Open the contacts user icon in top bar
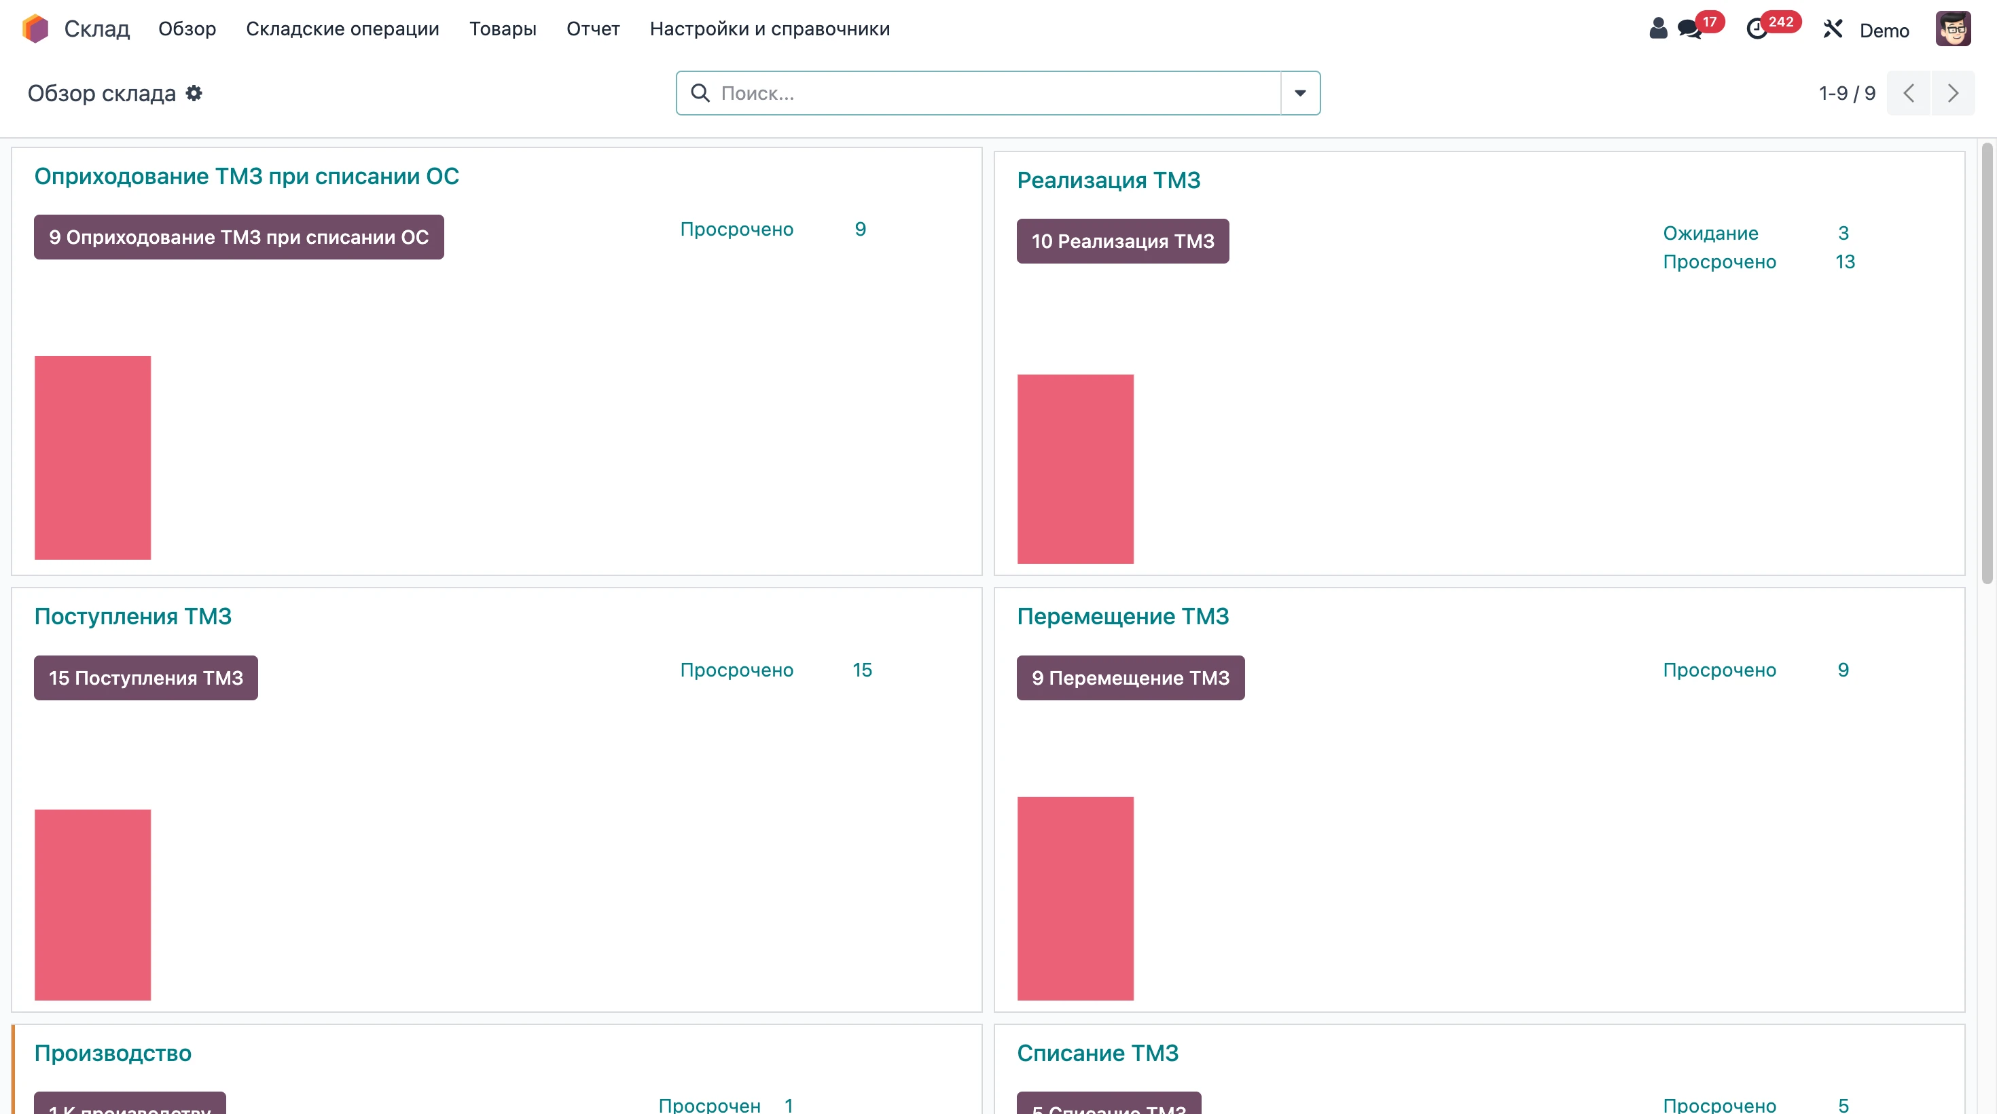Screen dimensions: 1997x1114 pyautogui.click(x=1658, y=29)
